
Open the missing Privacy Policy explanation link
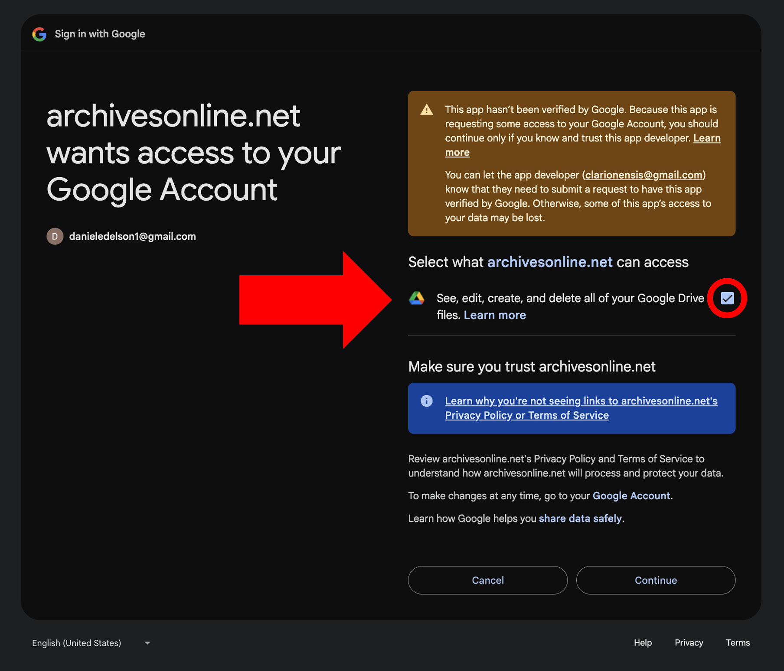click(581, 408)
